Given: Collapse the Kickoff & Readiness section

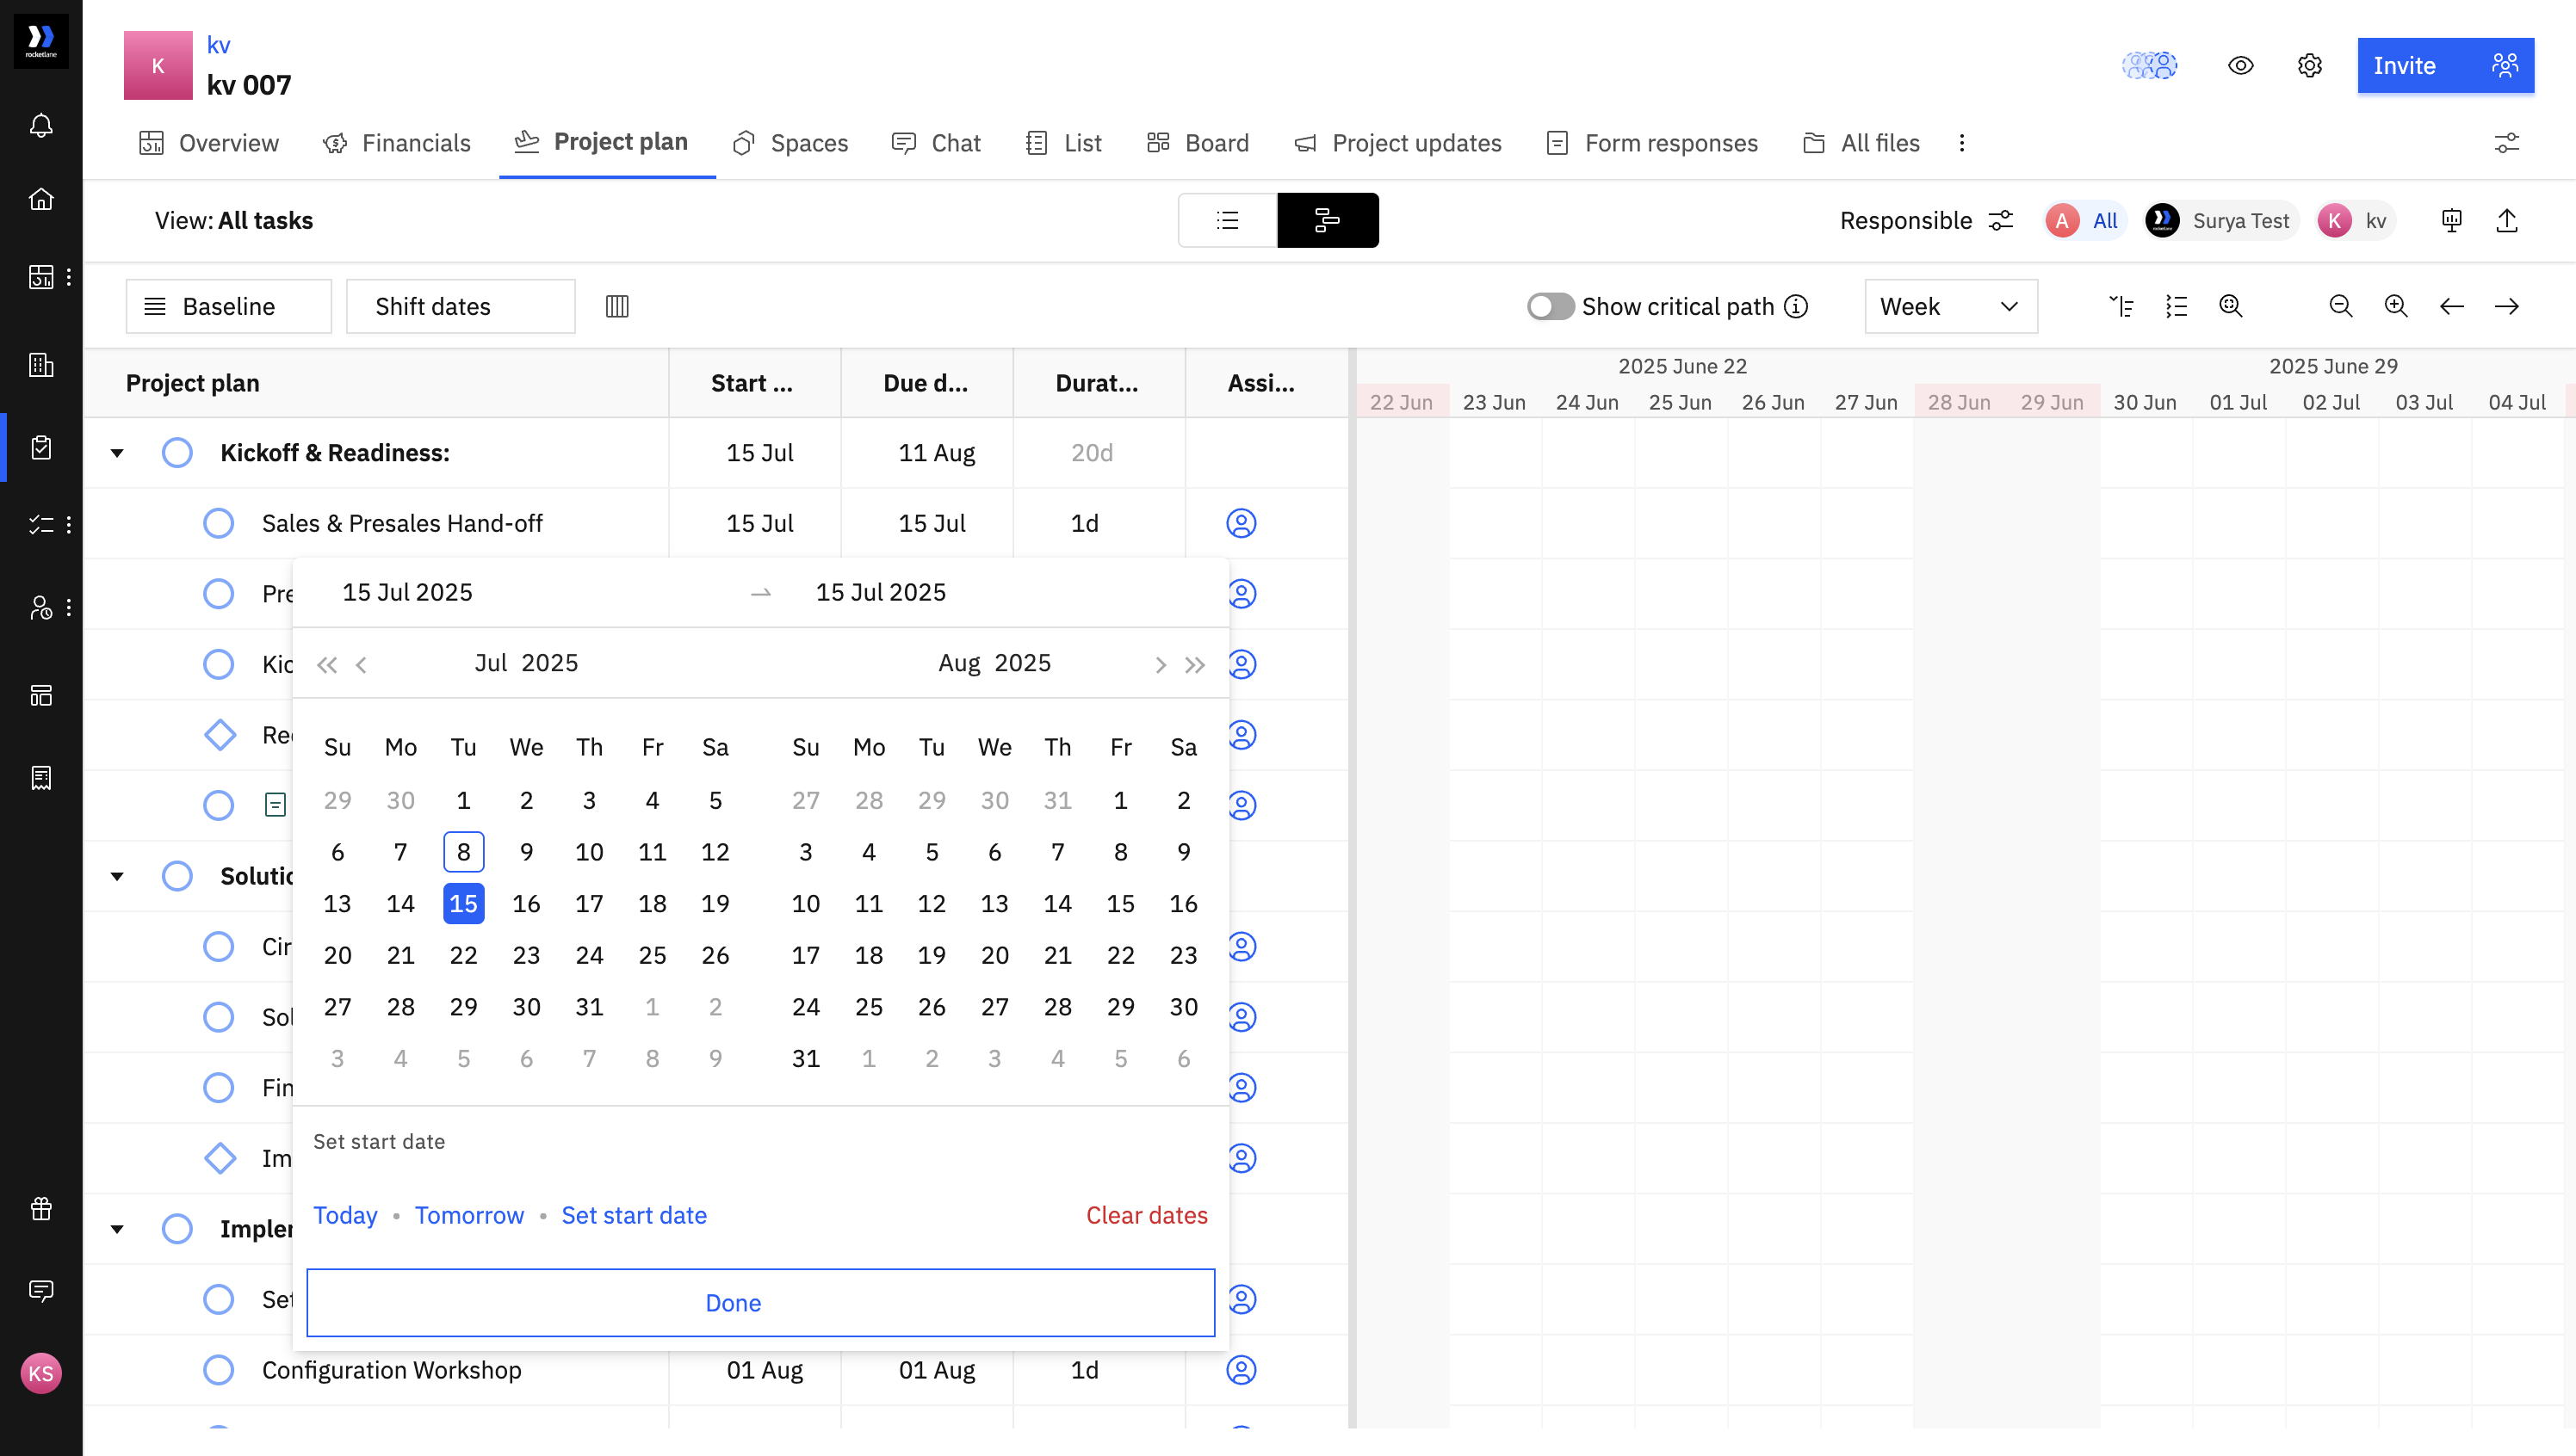Looking at the screenshot, I should coord(117,453).
